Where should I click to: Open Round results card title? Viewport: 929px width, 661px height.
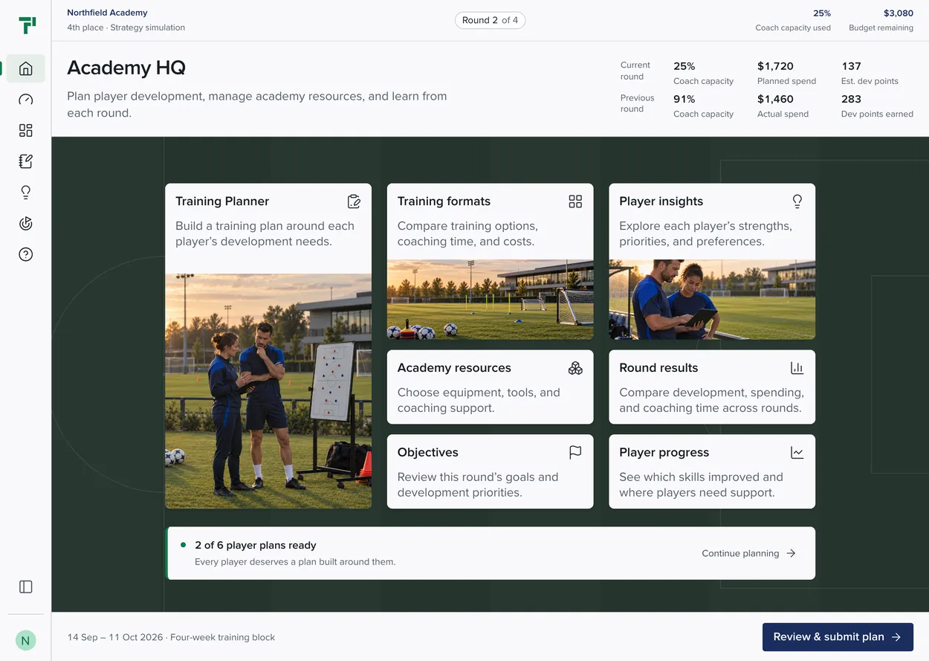pos(658,368)
